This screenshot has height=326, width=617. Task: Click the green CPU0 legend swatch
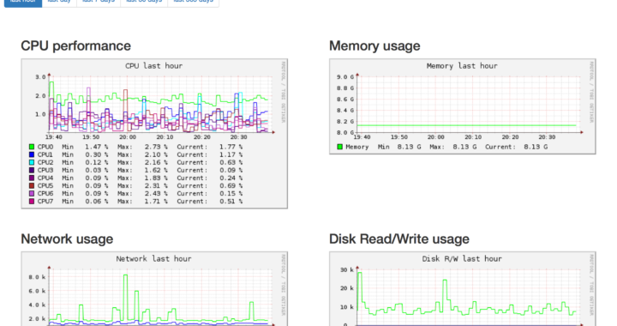coord(32,147)
